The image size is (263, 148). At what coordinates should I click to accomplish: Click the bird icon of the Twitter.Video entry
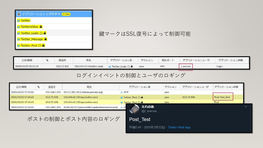pos(18,27)
